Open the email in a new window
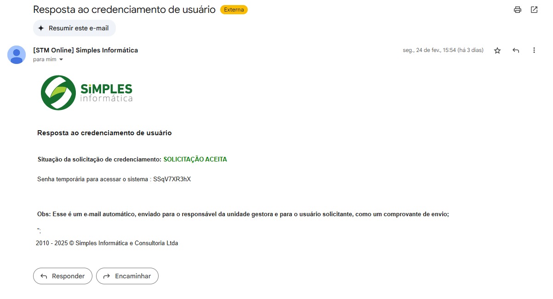Viewport: 553px width, 299px height. [x=534, y=10]
